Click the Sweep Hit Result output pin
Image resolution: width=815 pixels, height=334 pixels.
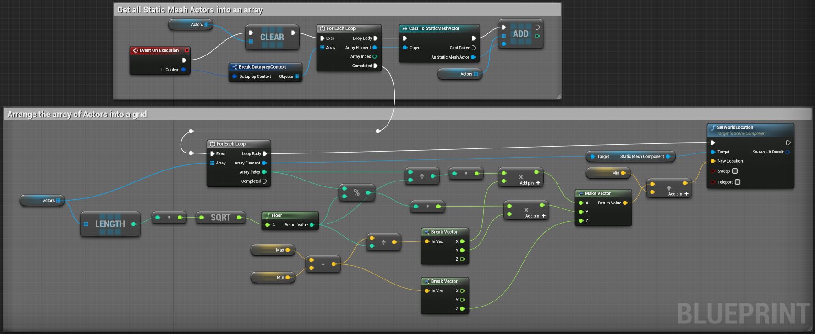pos(788,152)
